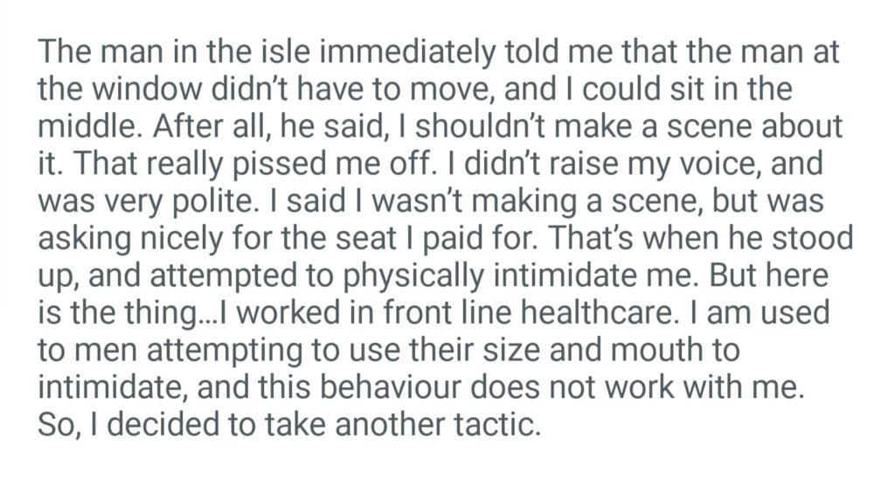Click the word "decided" in last line
Viewport: 895px width, 480px height.
[x=158, y=425]
